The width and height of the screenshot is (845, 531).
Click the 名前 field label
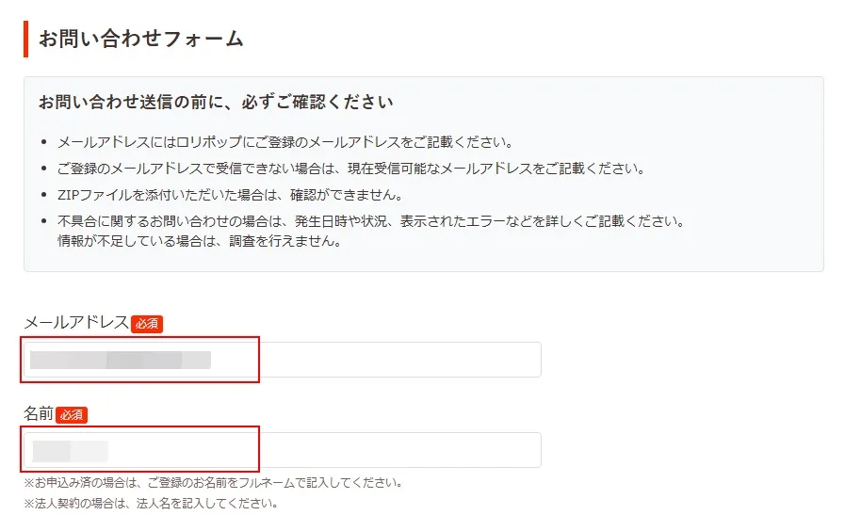[x=39, y=414]
